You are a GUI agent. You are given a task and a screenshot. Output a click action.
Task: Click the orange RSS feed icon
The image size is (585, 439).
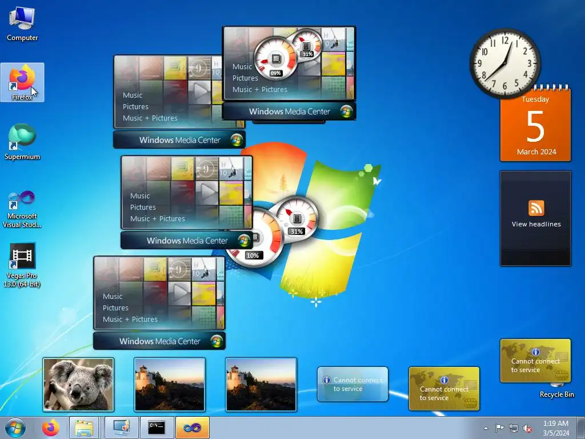pyautogui.click(x=536, y=208)
